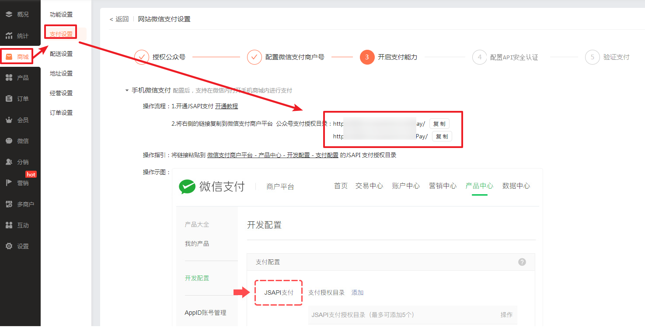Screen dimensions: 645x327
Task: Go back using < 返回 link
Action: (119, 19)
